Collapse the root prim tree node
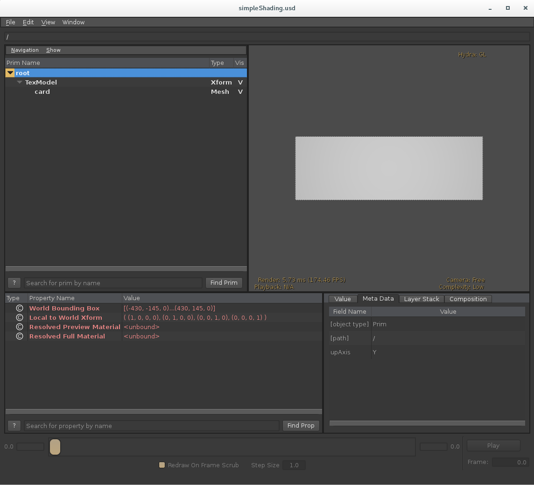Viewport: 534px width, 485px height. click(10, 73)
